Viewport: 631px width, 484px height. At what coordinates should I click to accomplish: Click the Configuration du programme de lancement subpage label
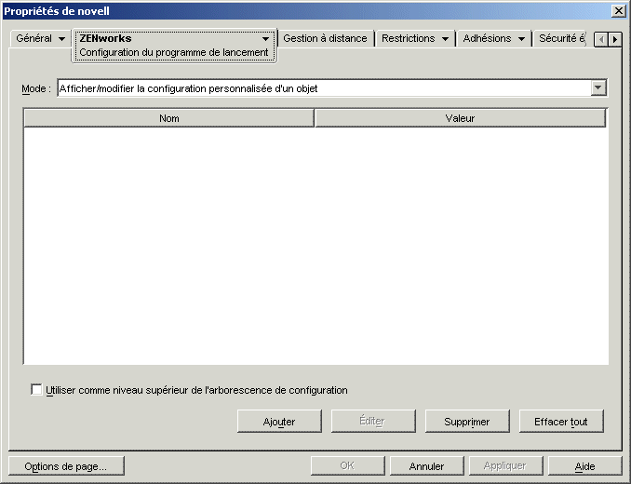(173, 53)
